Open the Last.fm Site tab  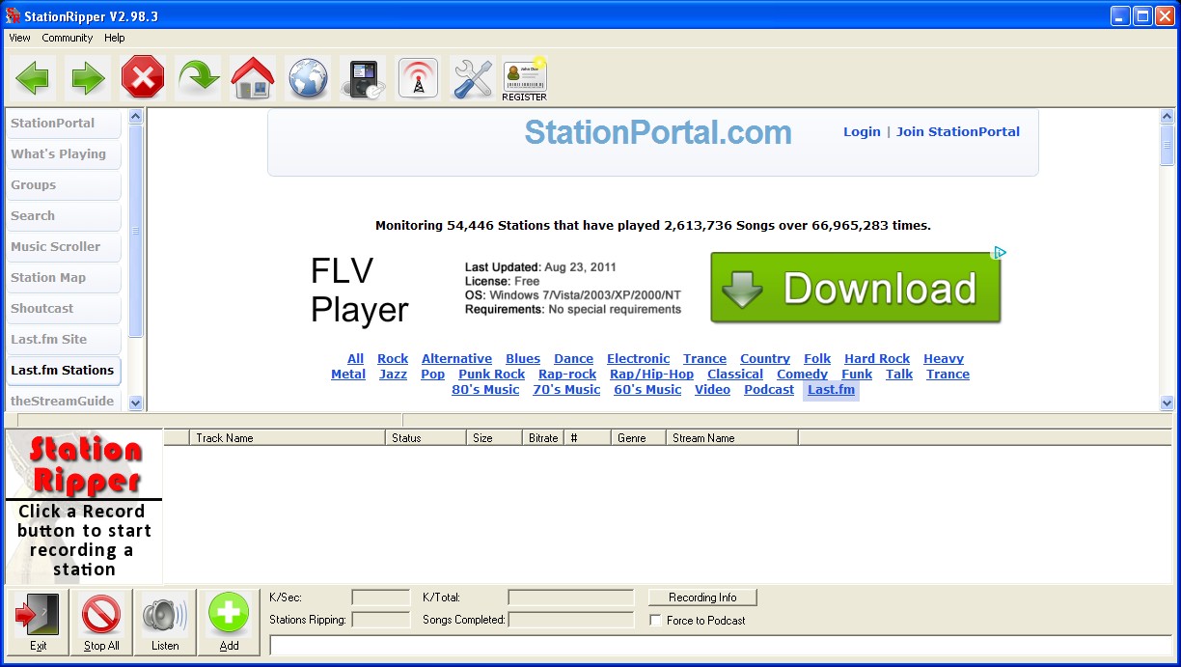coord(64,340)
